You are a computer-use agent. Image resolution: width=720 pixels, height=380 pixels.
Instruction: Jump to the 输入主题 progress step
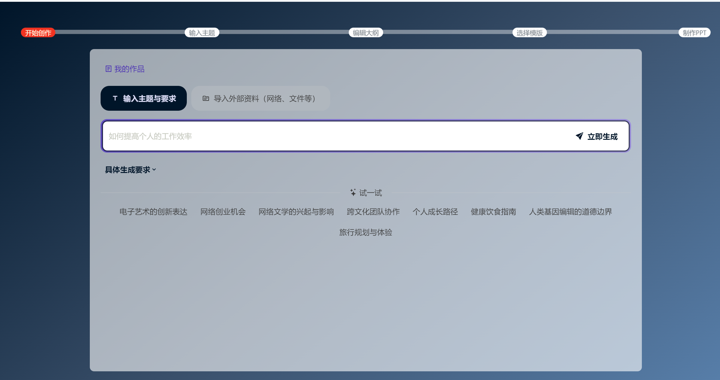point(202,33)
